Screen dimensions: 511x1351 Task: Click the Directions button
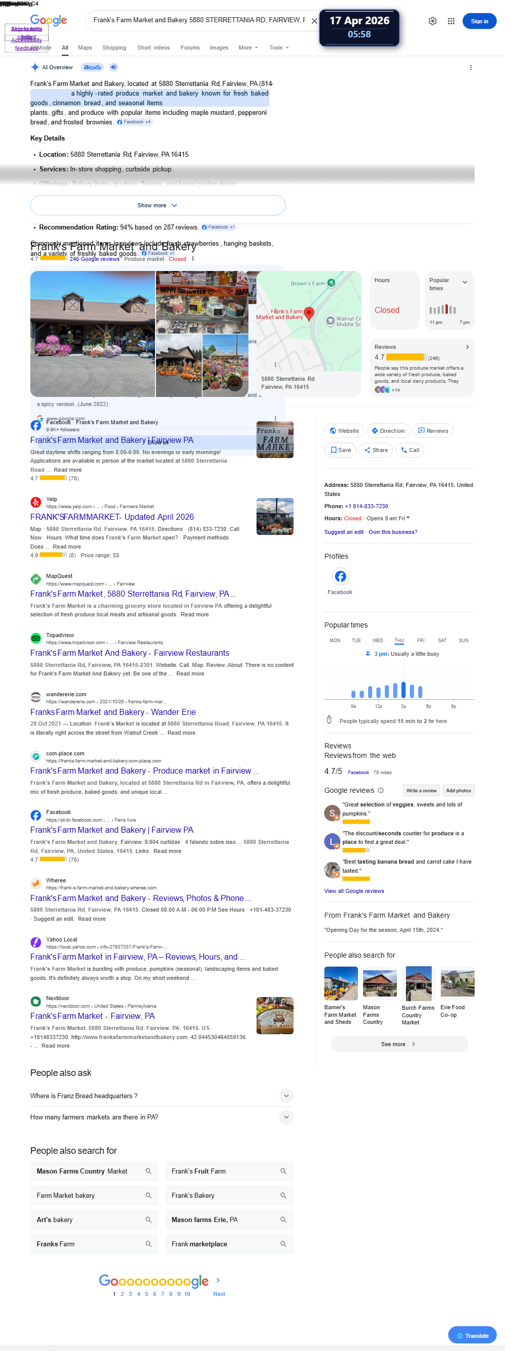click(388, 431)
